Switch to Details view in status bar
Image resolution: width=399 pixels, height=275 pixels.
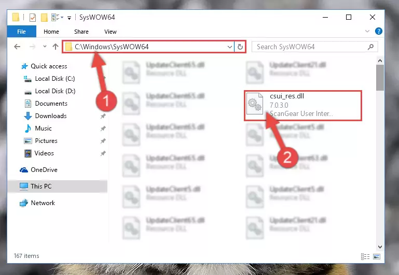[365, 256]
